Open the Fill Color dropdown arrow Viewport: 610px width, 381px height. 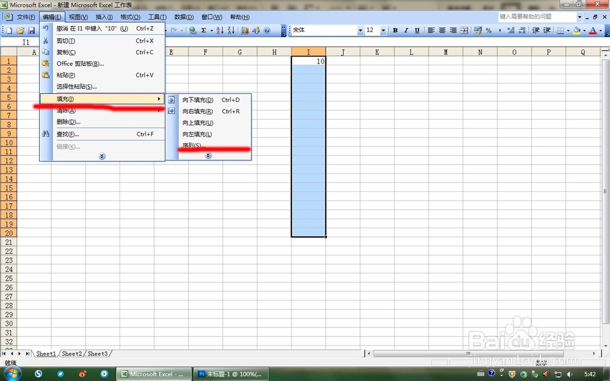coord(584,30)
